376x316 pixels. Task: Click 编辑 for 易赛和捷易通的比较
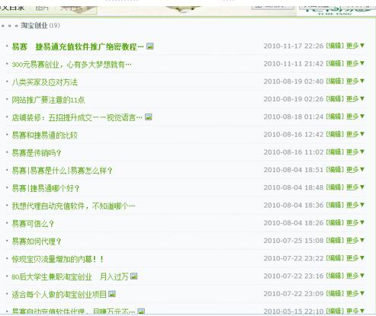(x=335, y=134)
